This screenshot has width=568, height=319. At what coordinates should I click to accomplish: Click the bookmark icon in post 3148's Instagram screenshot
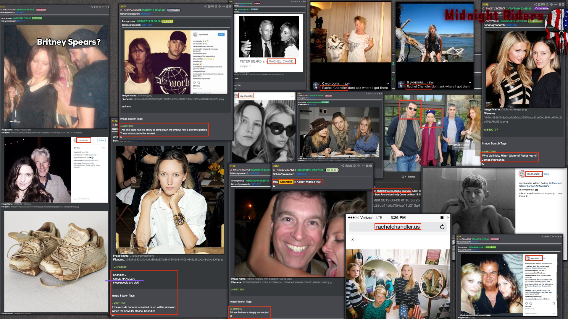[x=554, y=303]
